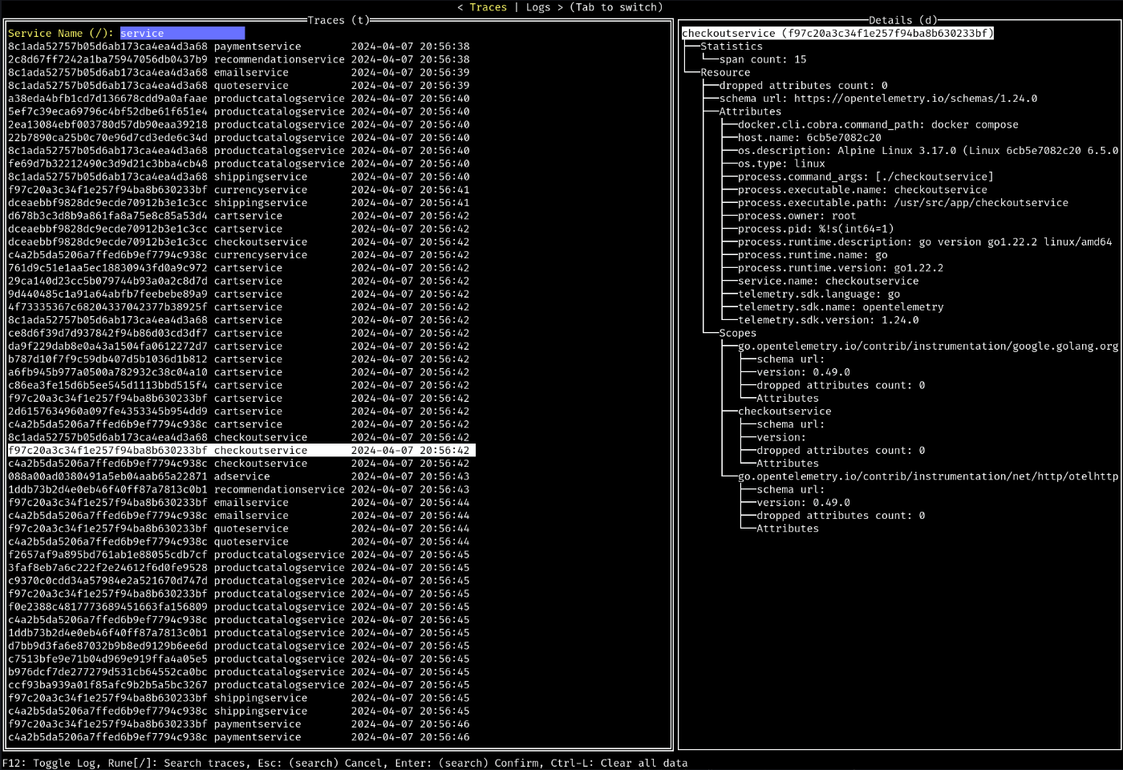Click the F12 Toggle Log hint
This screenshot has height=770, width=1123.
pyautogui.click(x=50, y=763)
